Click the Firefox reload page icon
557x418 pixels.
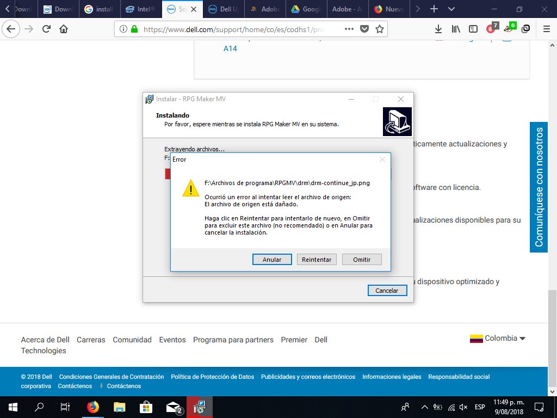[46, 29]
